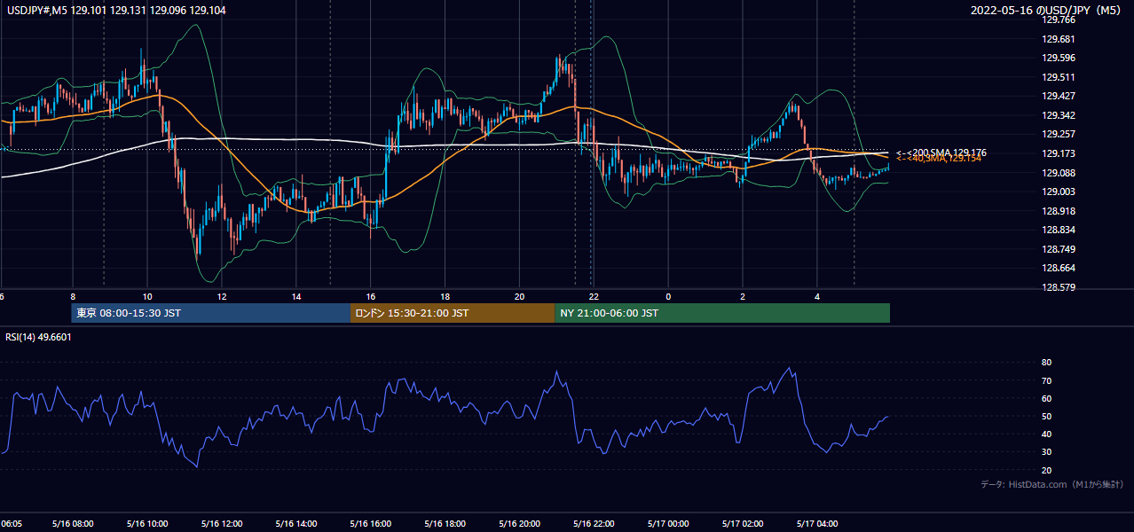Click hour 10 on the price chart time axis

tap(147, 296)
